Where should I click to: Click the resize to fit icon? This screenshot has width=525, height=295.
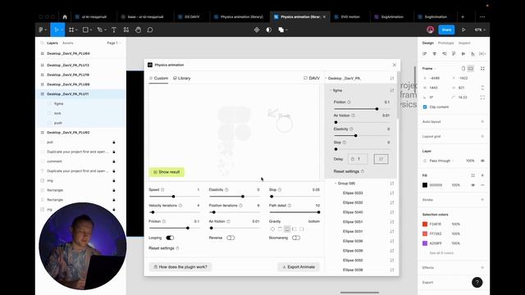[482, 68]
